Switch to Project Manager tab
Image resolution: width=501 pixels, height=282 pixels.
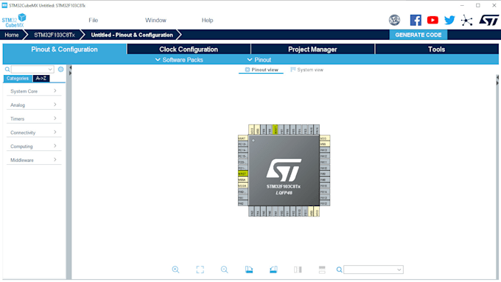(x=312, y=49)
